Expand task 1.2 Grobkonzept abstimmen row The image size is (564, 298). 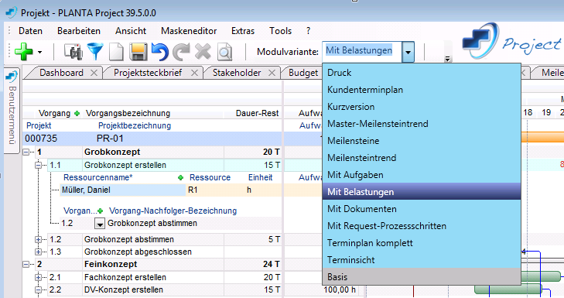38,239
